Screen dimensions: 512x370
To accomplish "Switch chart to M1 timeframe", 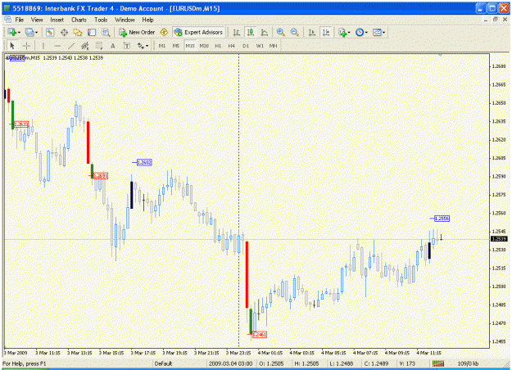I will pos(162,46).
